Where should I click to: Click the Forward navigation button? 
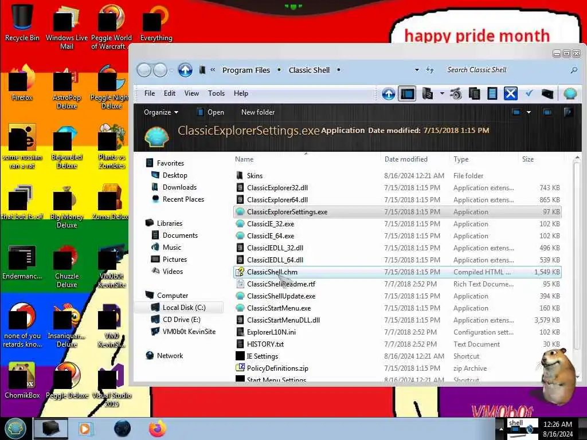(x=161, y=70)
